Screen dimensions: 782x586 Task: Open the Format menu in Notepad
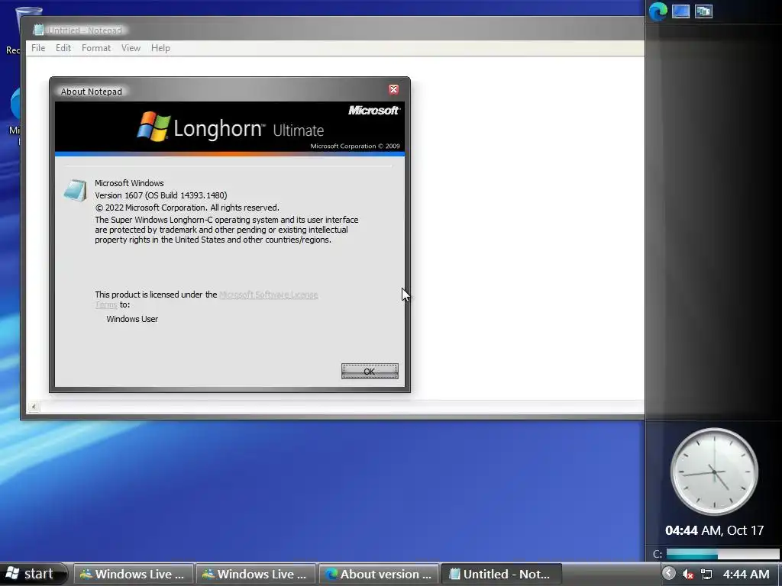pyautogui.click(x=95, y=48)
